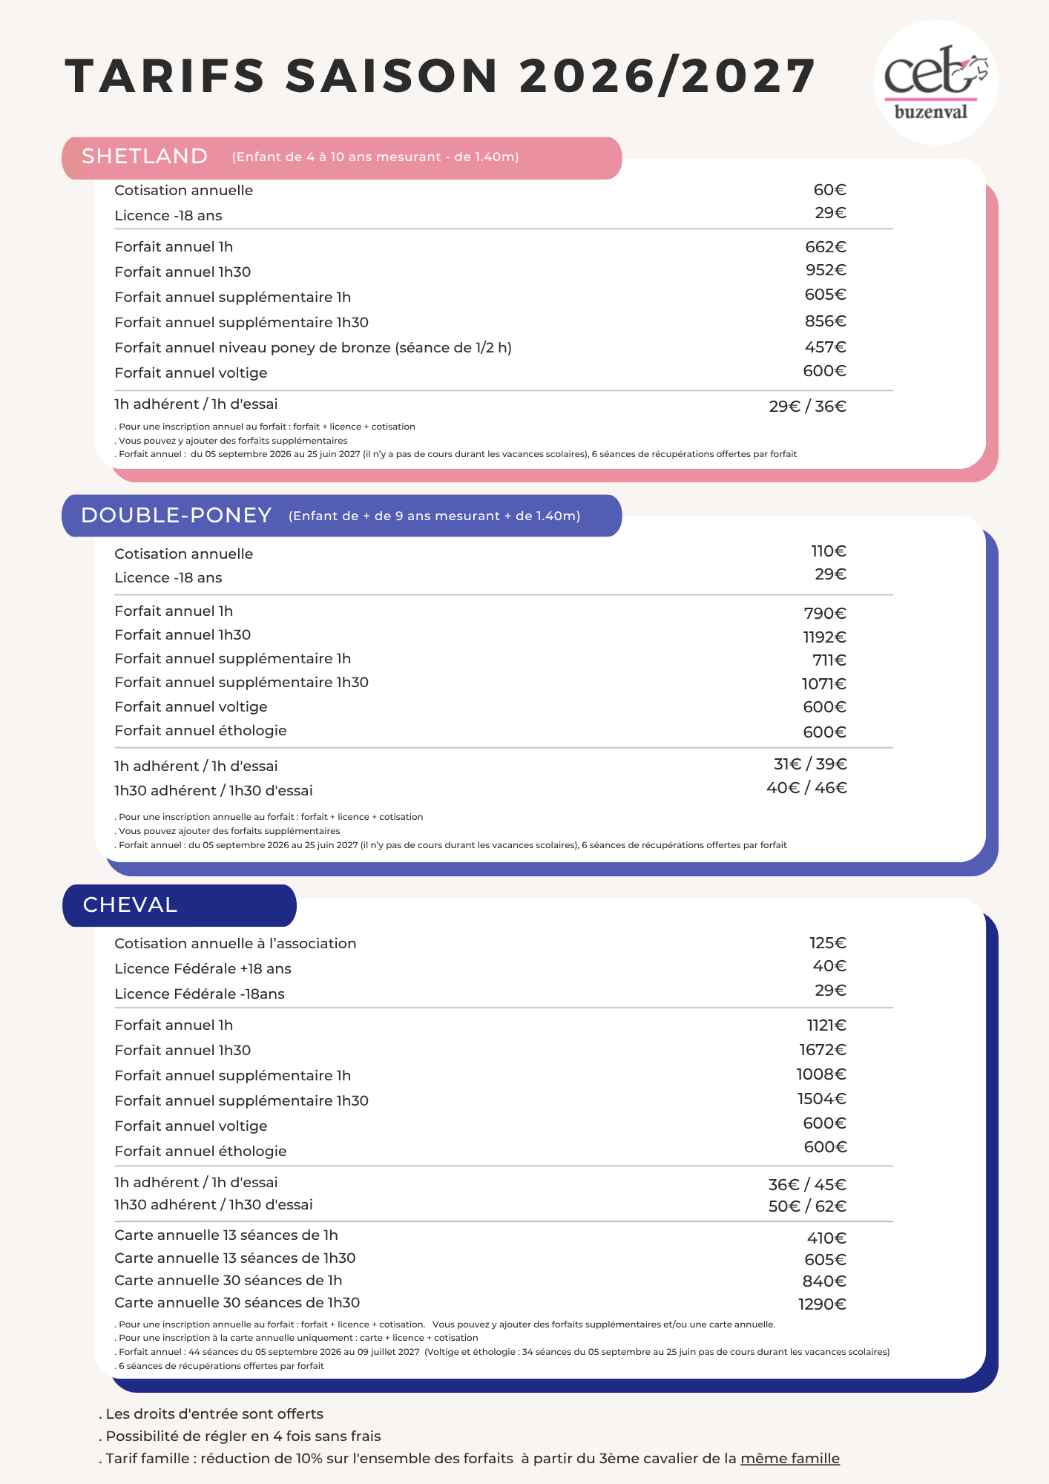Click Shetland trial price '29€ / 36€'
1049x1484 pixels.
coord(808,407)
